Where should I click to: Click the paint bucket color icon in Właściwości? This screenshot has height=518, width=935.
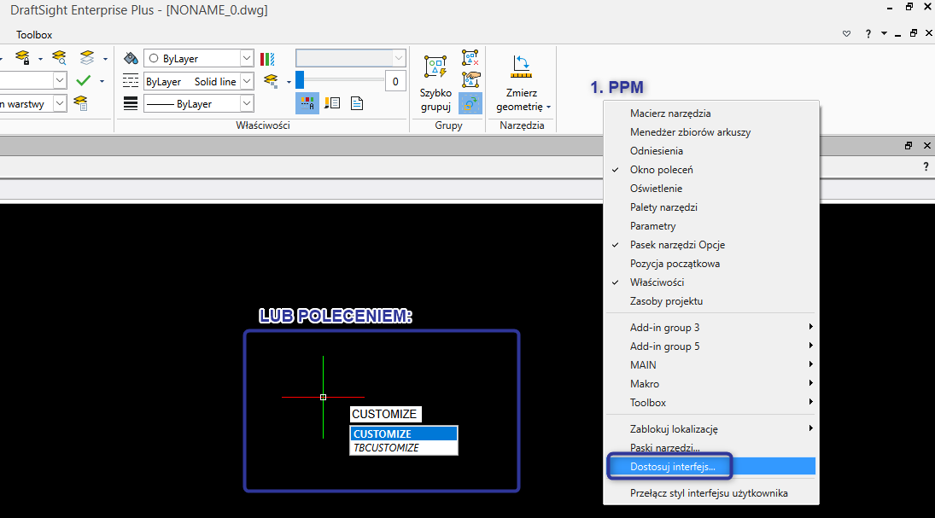(x=131, y=59)
